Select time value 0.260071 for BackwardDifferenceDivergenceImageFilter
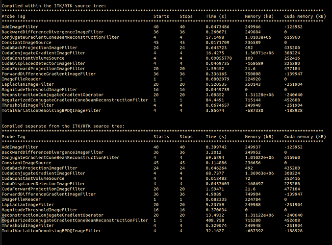 [216, 32]
